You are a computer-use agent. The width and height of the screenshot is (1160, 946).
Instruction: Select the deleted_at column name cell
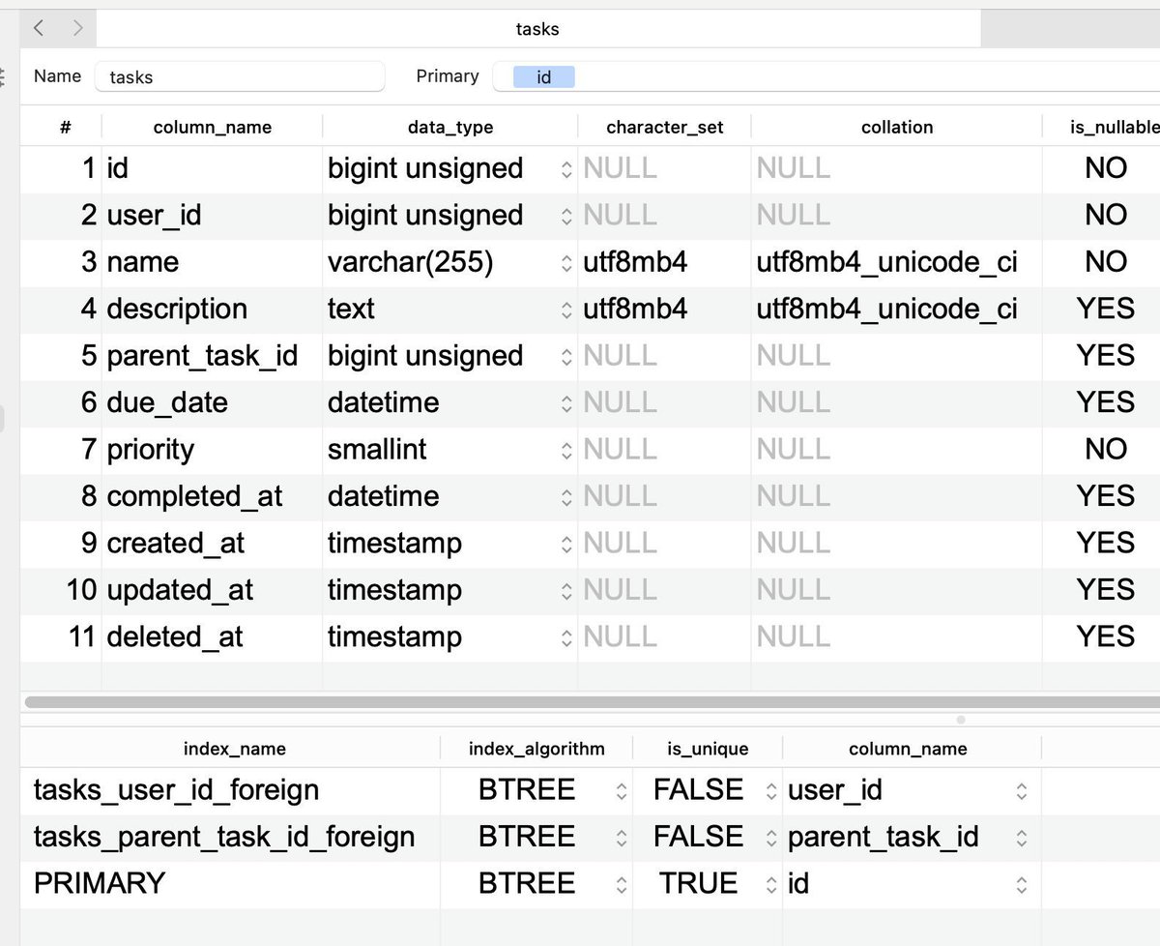click(x=212, y=637)
